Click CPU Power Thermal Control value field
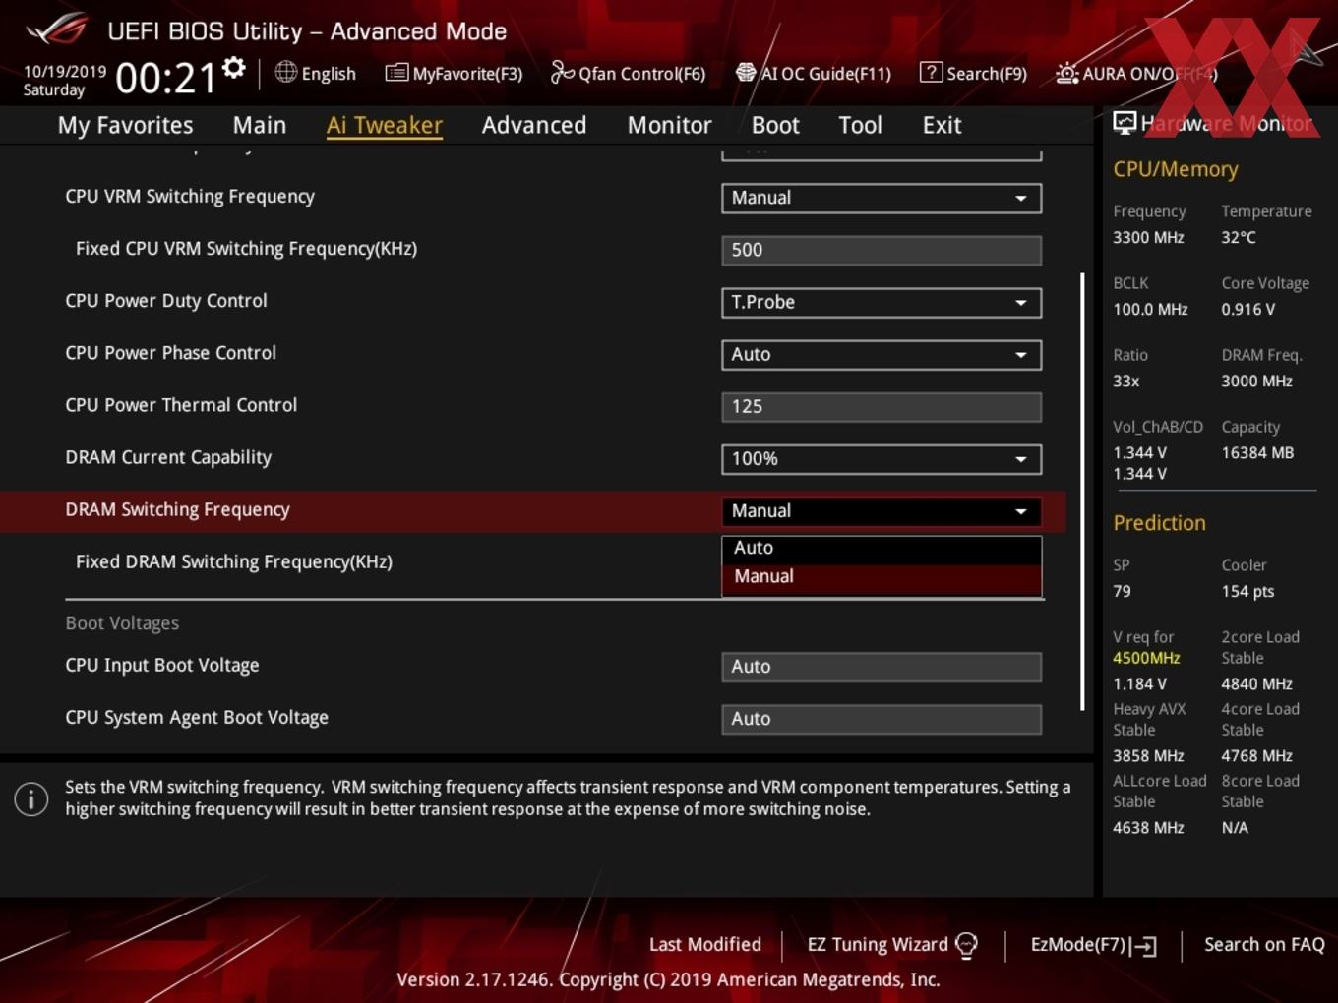 pyautogui.click(x=882, y=406)
